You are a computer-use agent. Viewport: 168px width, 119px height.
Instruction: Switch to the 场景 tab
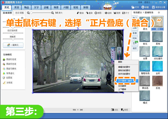(56, 8)
